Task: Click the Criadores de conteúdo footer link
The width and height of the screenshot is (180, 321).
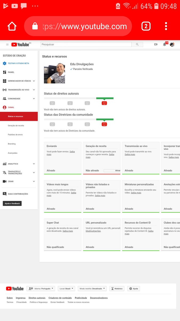Action: [x=60, y=298]
